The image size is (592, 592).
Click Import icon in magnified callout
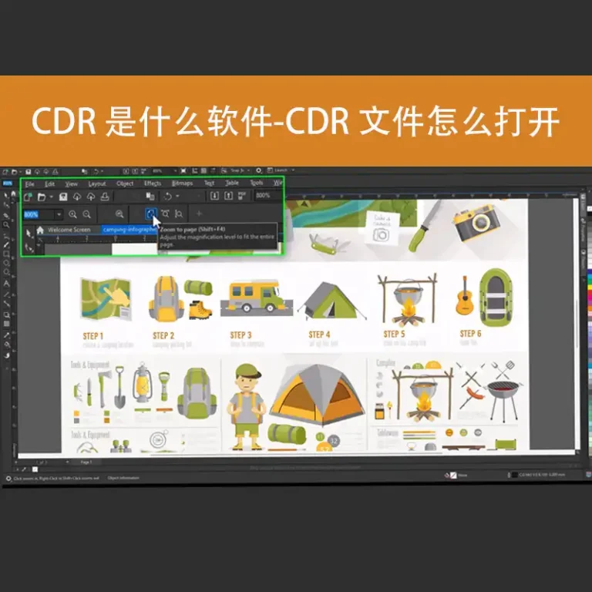(214, 196)
